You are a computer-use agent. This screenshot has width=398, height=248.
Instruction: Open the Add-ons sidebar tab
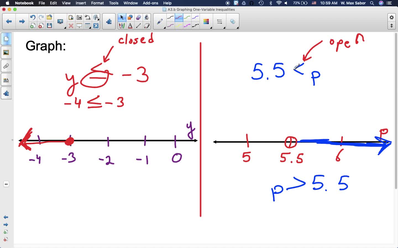pyautogui.click(x=6, y=93)
